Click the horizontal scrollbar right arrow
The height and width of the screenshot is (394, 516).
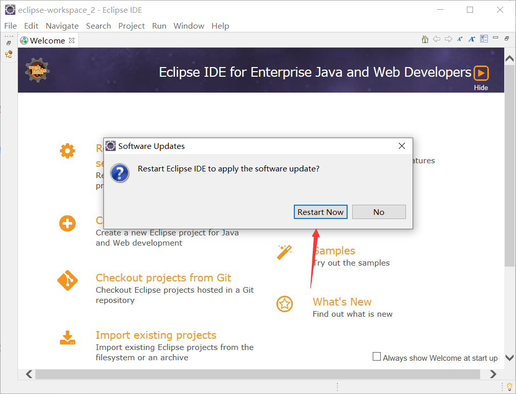pos(492,374)
